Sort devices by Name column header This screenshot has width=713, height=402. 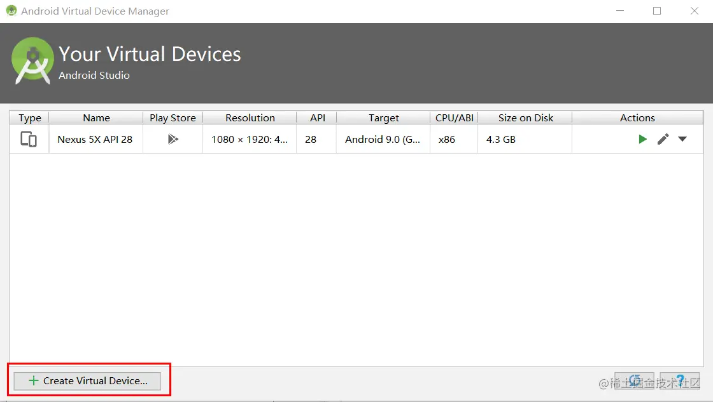tap(96, 118)
